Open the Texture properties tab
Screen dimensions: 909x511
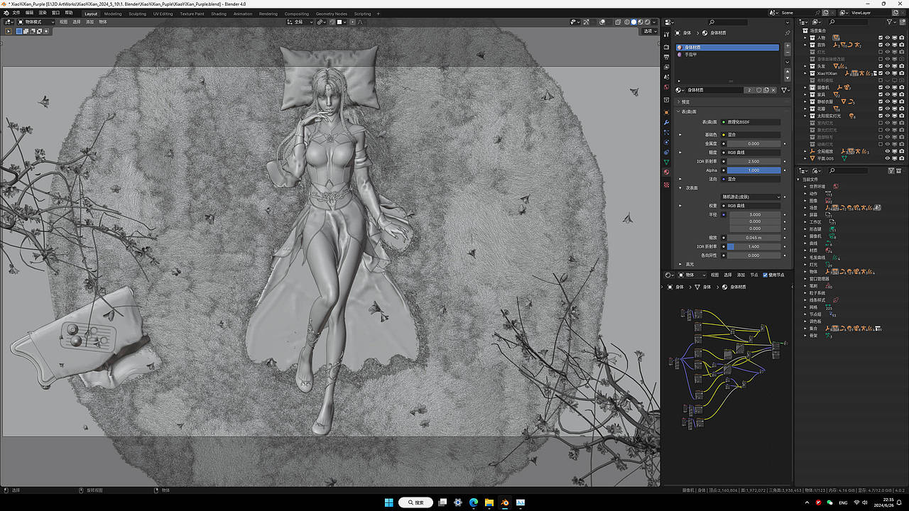tap(666, 185)
